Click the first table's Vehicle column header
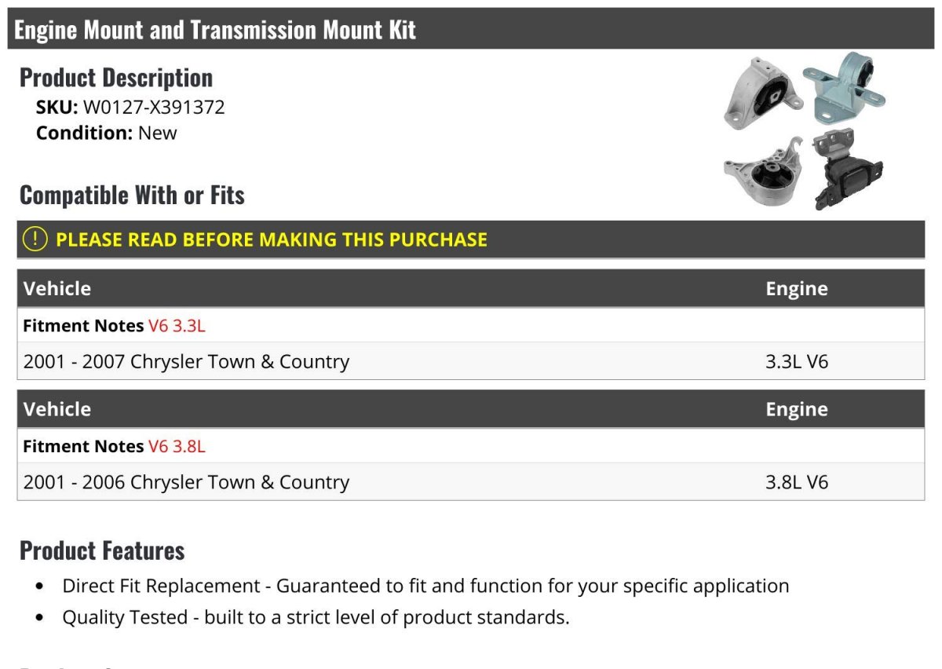Viewport: 942px width, 669px height. pos(57,288)
